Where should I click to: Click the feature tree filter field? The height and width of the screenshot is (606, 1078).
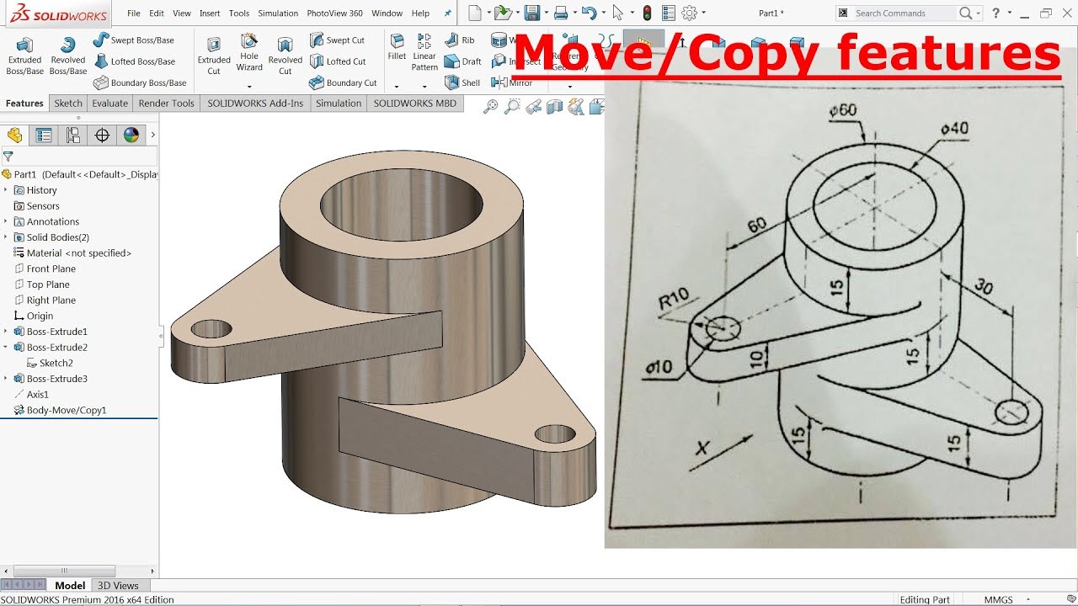(x=80, y=157)
